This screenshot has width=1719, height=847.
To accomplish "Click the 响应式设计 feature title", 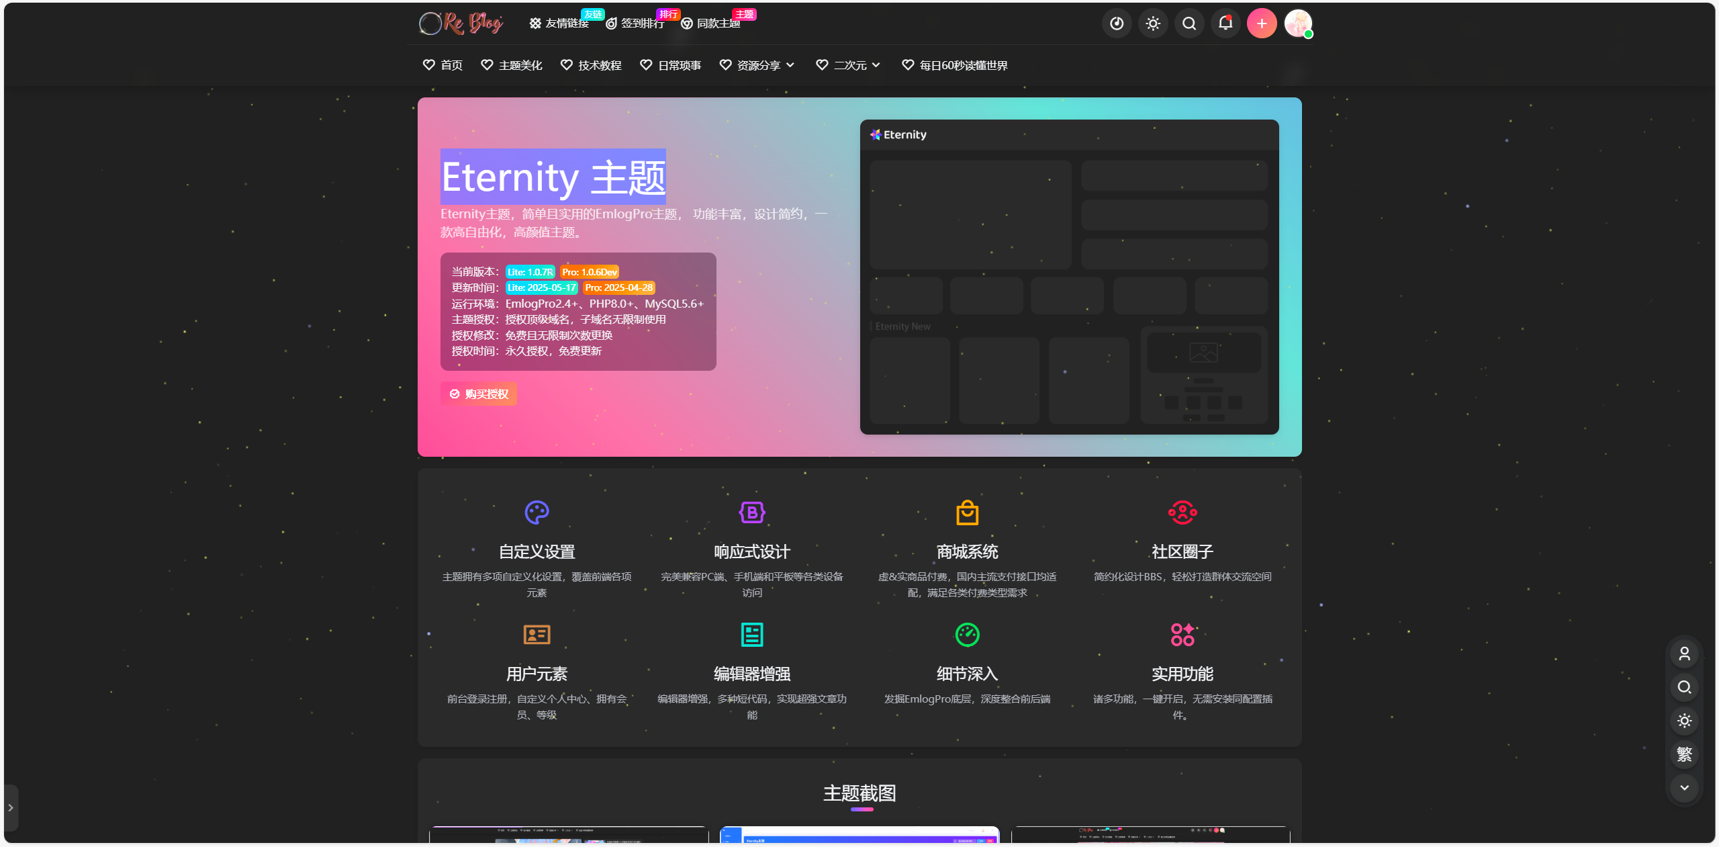I will (752, 552).
